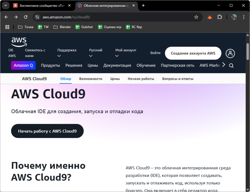
Task: Click the AWS logo in the header
Action: 19,42
